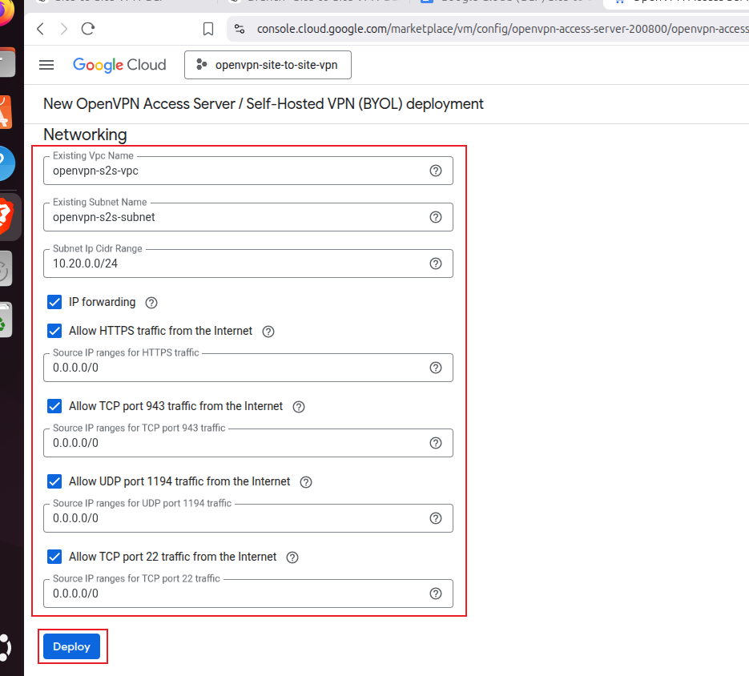
Task: Edit Source IP ranges for TCP port 943
Action: click(248, 444)
